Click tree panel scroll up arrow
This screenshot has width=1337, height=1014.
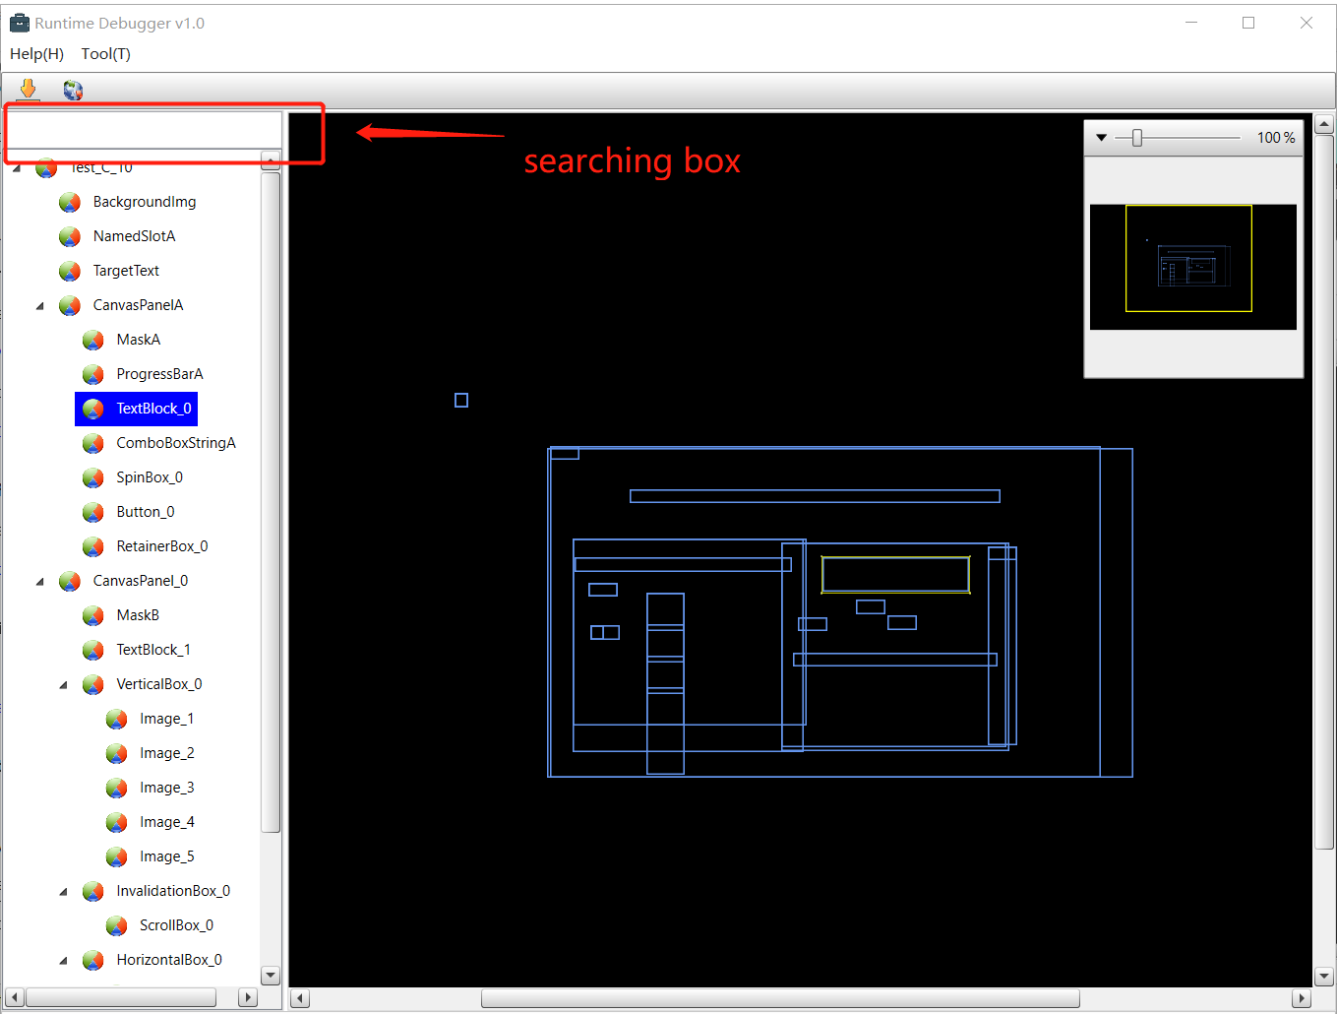[271, 162]
